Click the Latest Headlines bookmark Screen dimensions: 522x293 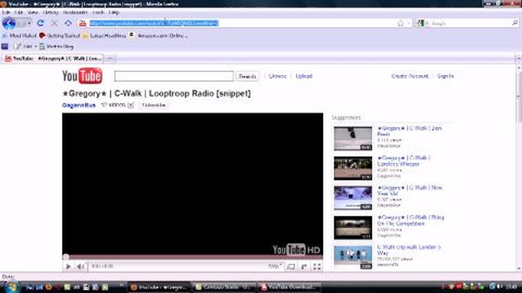104,36
